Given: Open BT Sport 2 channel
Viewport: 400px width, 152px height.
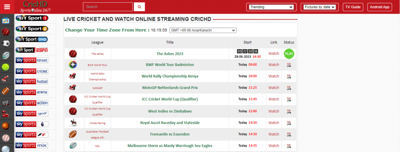Looking at the screenshot, I should [32, 29].
